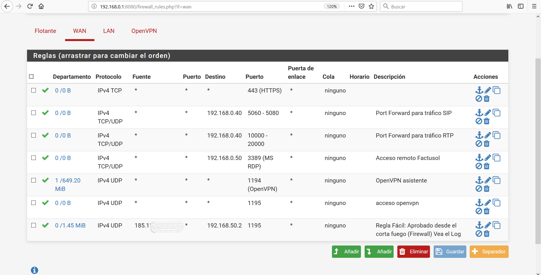Edit the Regla Fácil firewall rule

(x=488, y=225)
